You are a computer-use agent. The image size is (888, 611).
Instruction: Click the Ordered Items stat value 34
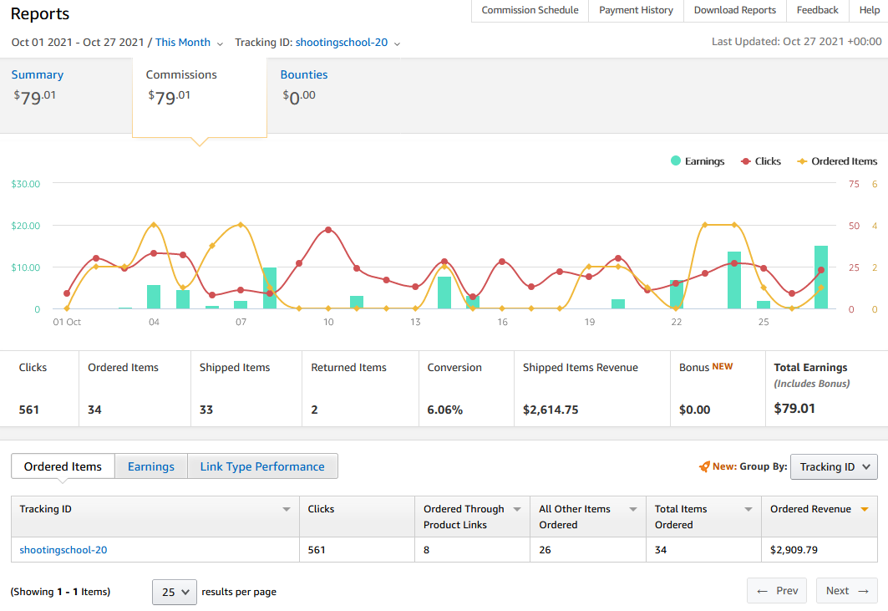pyautogui.click(x=94, y=410)
